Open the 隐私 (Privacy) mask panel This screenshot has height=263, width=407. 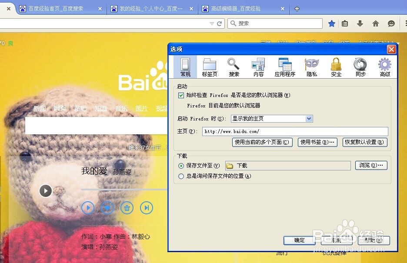(312, 67)
